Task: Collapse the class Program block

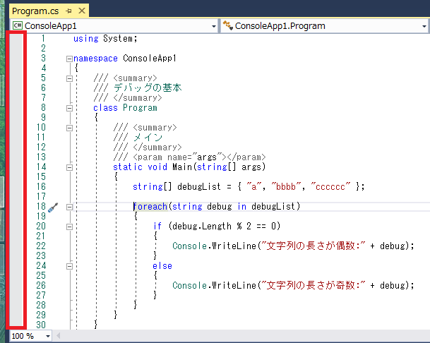Action: click(x=69, y=108)
